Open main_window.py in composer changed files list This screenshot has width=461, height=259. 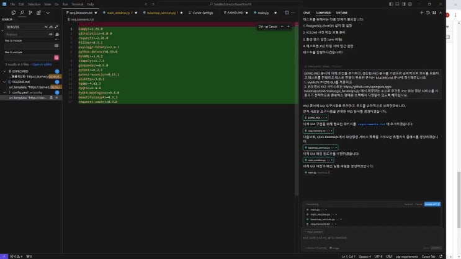(320, 214)
